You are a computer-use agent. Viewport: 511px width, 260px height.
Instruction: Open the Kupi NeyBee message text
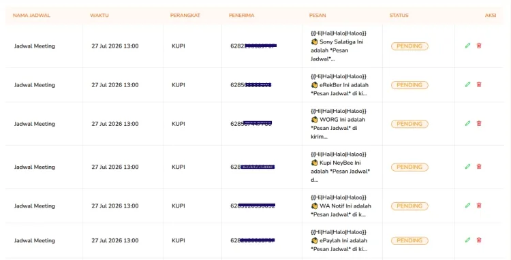340,167
